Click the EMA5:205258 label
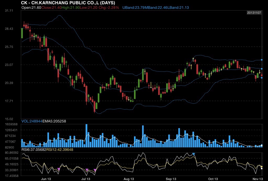268x181 pixels. click(54, 121)
